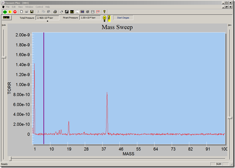Click the gear-shaped settings icon in the toolbar

pyautogui.click(x=88, y=12)
